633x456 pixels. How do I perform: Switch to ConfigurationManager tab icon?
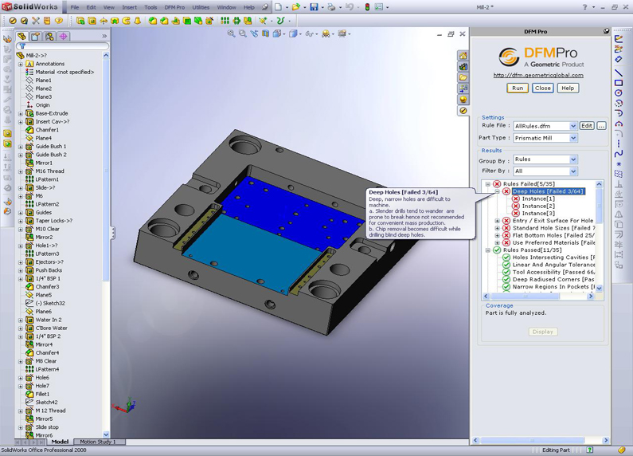pyautogui.click(x=49, y=37)
